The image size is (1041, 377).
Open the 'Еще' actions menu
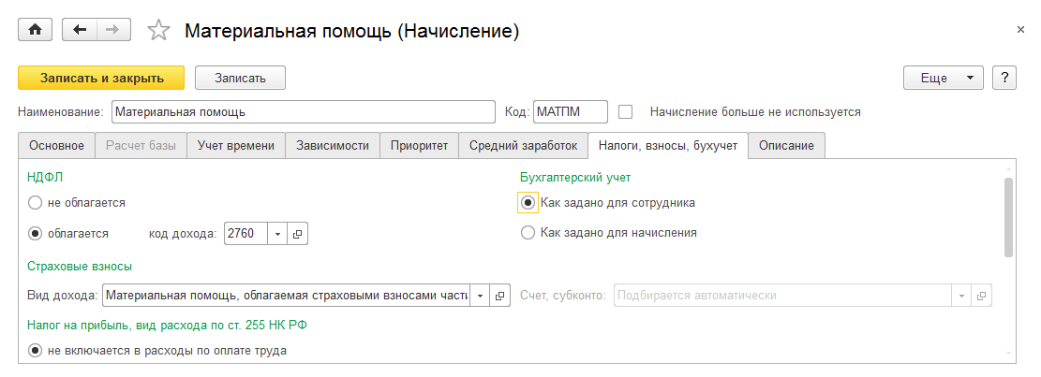click(x=942, y=78)
